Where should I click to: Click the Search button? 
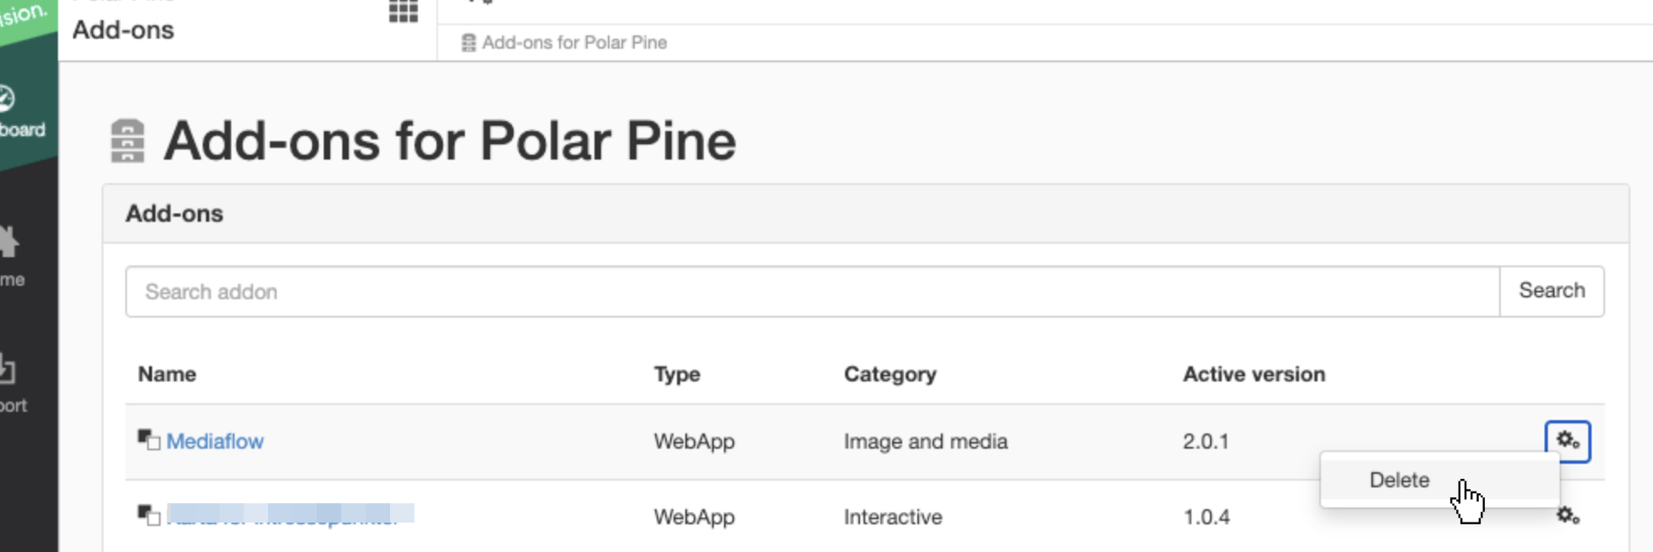pyautogui.click(x=1551, y=291)
